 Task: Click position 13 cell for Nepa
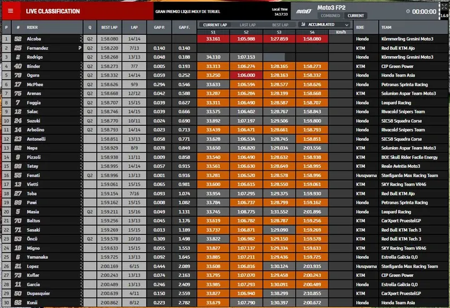coord(6,148)
